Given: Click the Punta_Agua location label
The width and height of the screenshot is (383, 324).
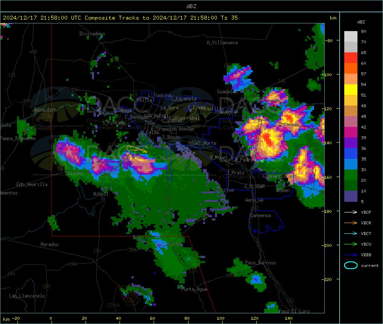Looking at the screenshot, I should coord(194,289).
